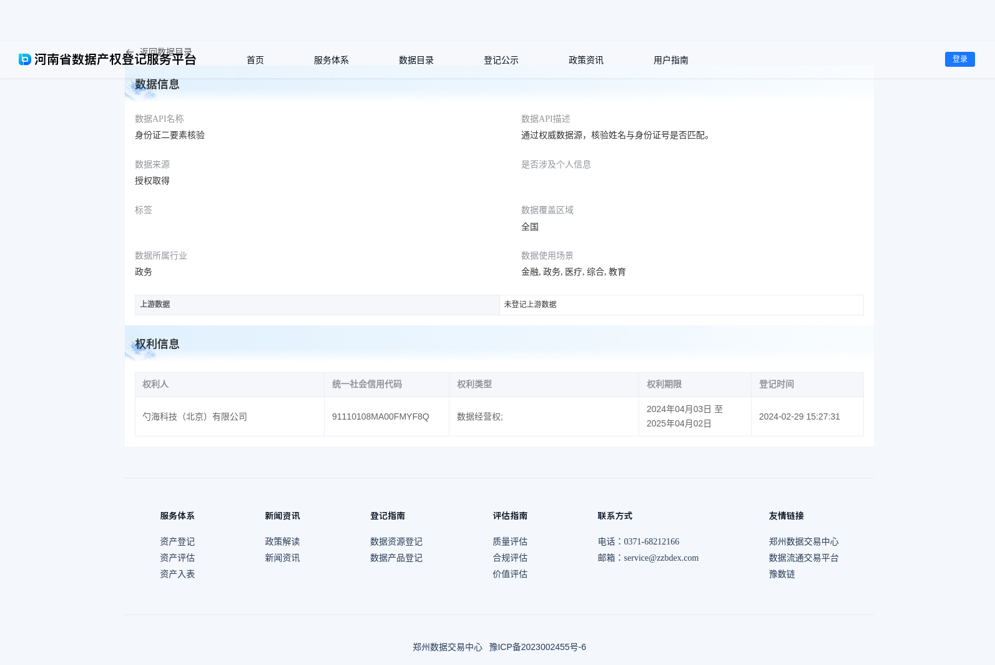Select usage scenarios 金融, 政务, 医疗, 综合, 教育
995x665 pixels.
click(x=574, y=272)
